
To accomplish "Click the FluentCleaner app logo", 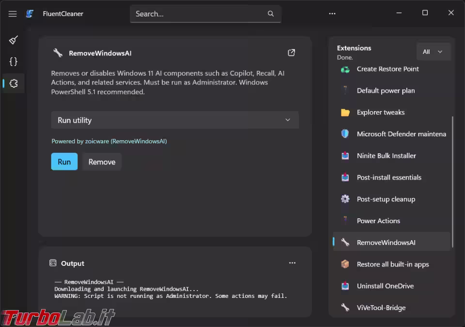I will point(30,14).
